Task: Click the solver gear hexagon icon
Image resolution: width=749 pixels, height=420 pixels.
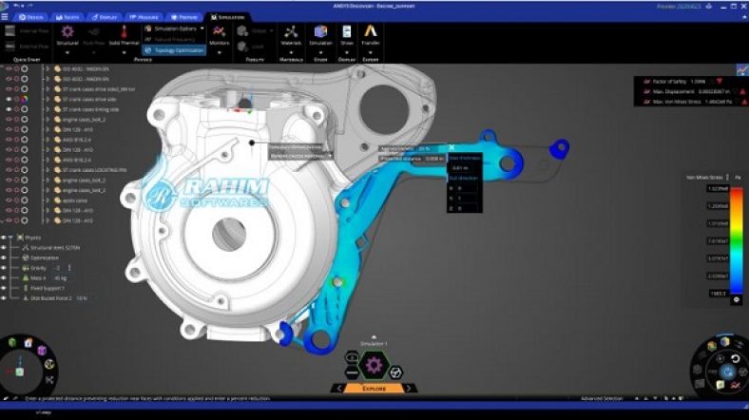Action: pyautogui.click(x=374, y=366)
